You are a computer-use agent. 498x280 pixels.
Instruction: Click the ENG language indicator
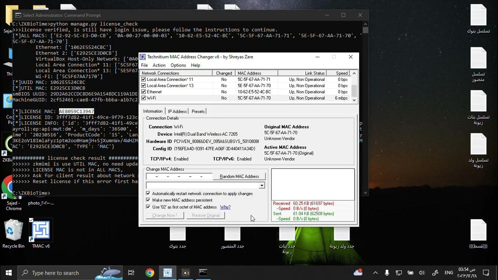(449, 273)
